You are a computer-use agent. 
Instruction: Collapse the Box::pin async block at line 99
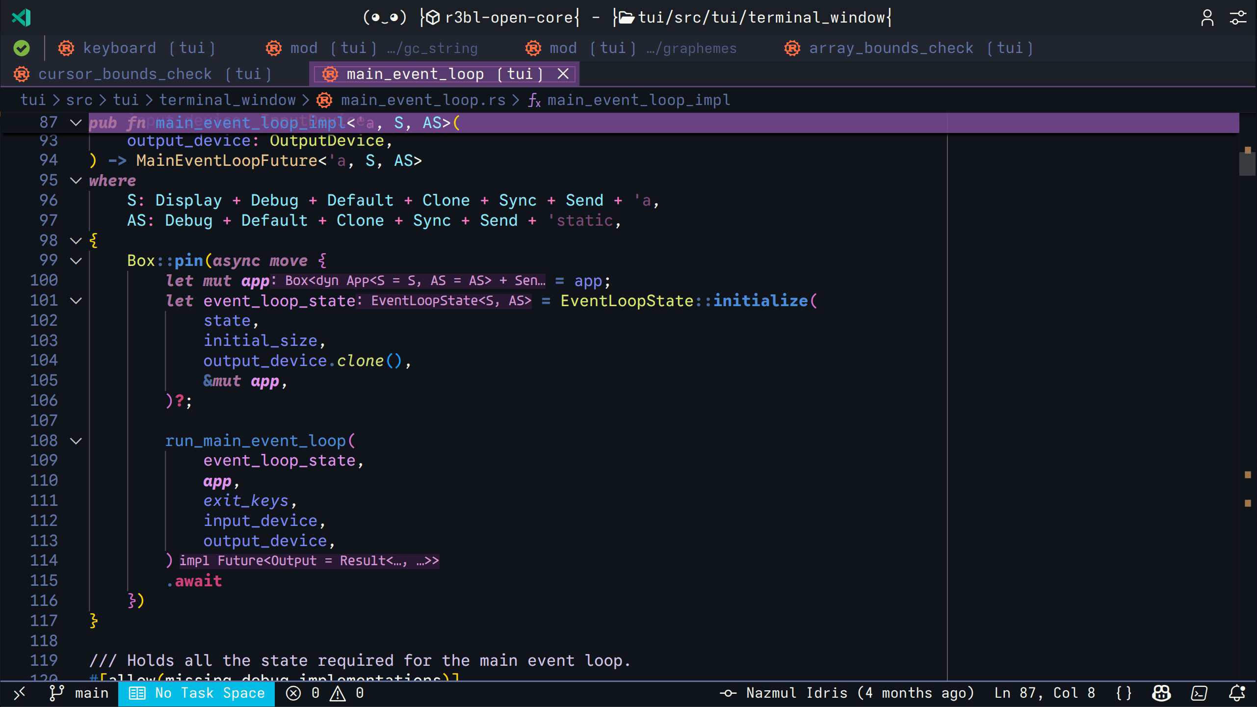pos(76,261)
